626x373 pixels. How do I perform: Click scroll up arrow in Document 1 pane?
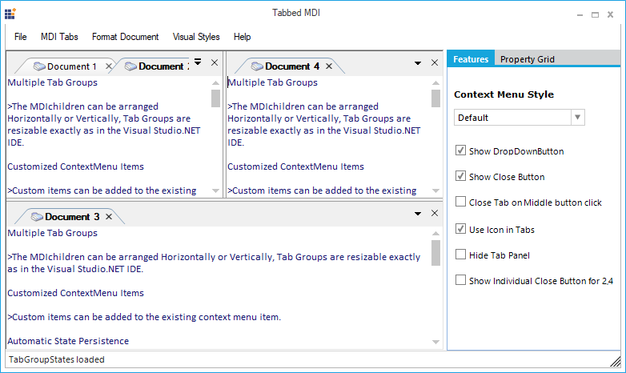(x=215, y=83)
